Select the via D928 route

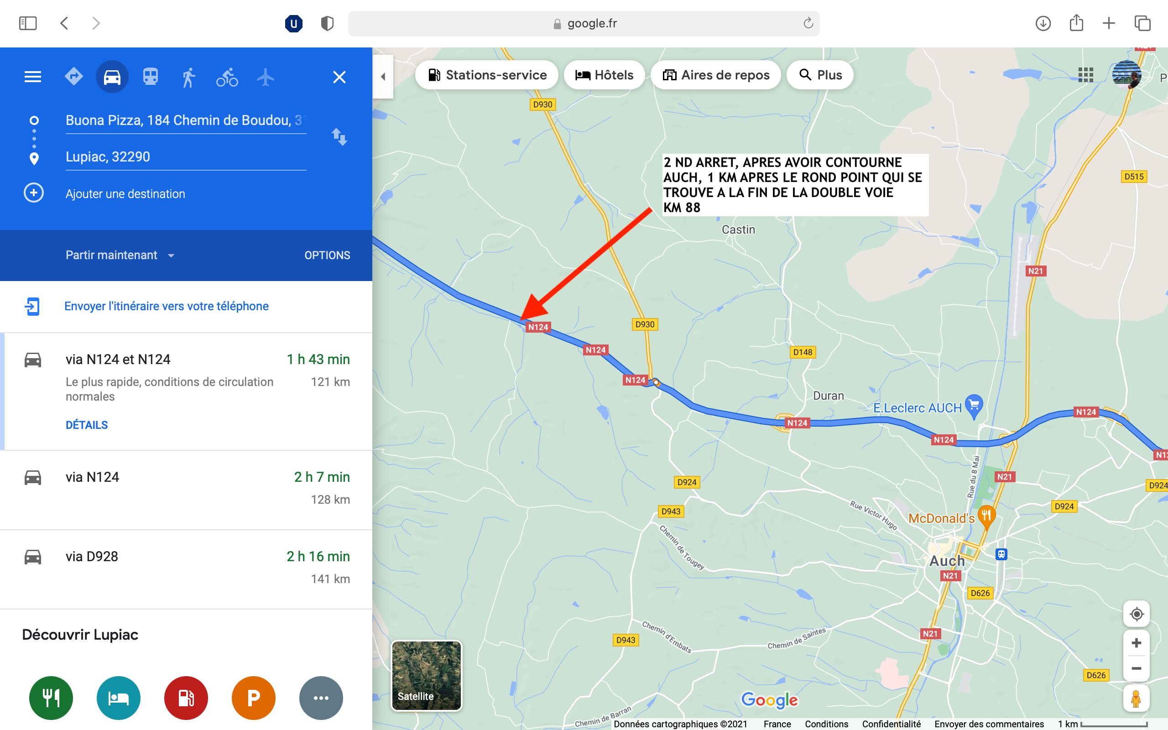pos(186,569)
